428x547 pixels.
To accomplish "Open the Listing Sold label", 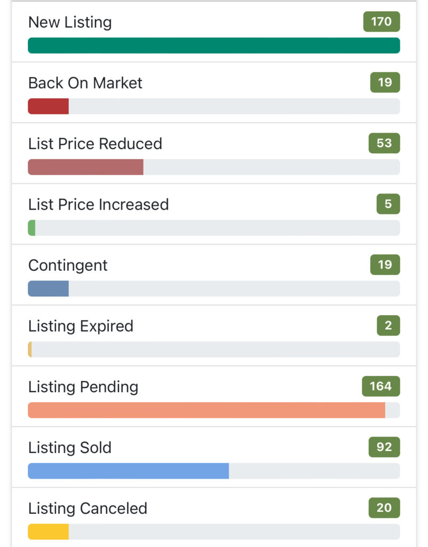I will pos(70,448).
